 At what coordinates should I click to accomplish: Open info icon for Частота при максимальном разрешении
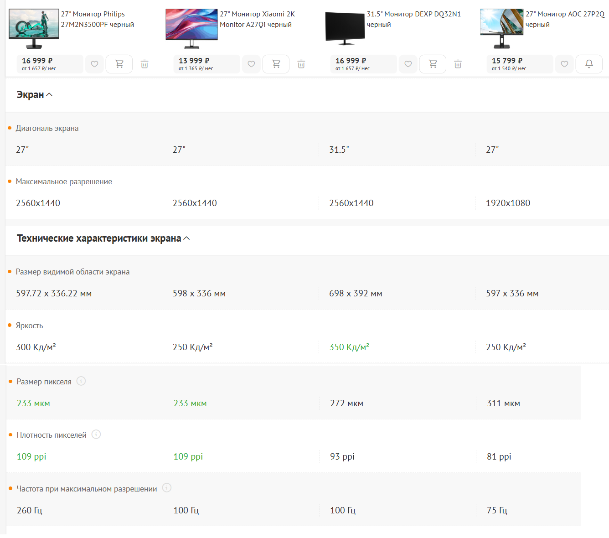[167, 488]
